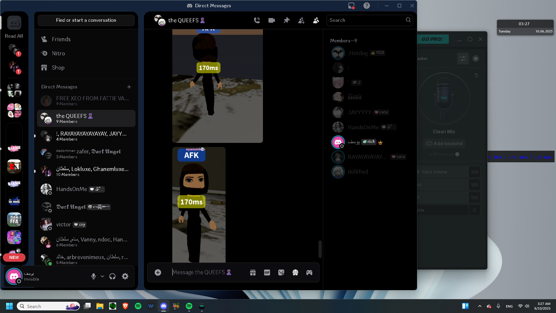Image resolution: width=556 pixels, height=313 pixels.
Task: Open the Friends tab
Action: click(x=61, y=39)
